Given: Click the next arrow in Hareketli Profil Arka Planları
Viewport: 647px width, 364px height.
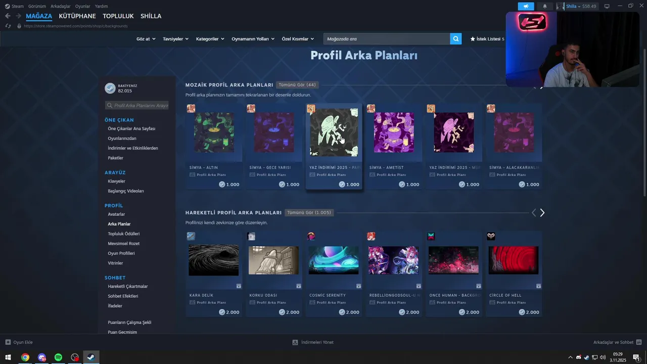Looking at the screenshot, I should [x=542, y=213].
